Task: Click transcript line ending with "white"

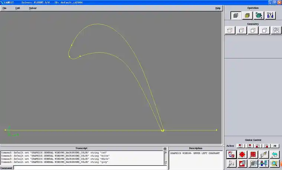Action: point(55,159)
